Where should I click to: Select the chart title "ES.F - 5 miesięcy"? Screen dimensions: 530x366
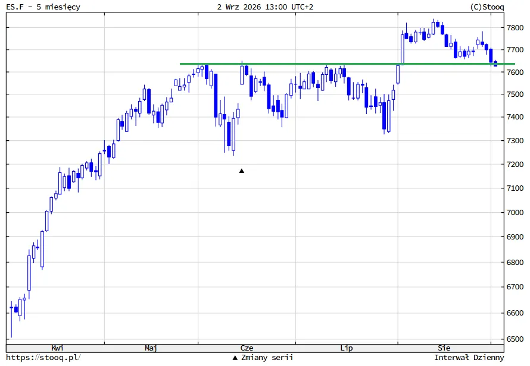pos(43,7)
